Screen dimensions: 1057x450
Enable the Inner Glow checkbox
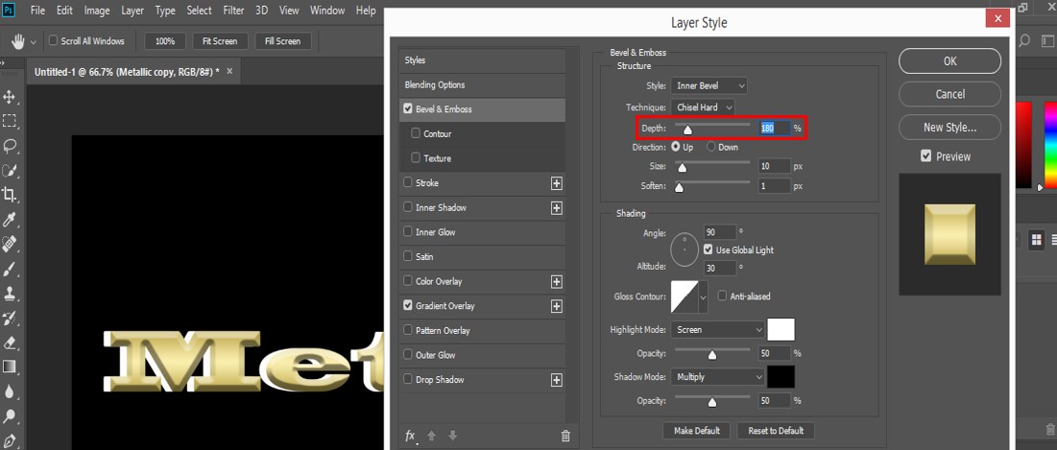pyautogui.click(x=407, y=232)
